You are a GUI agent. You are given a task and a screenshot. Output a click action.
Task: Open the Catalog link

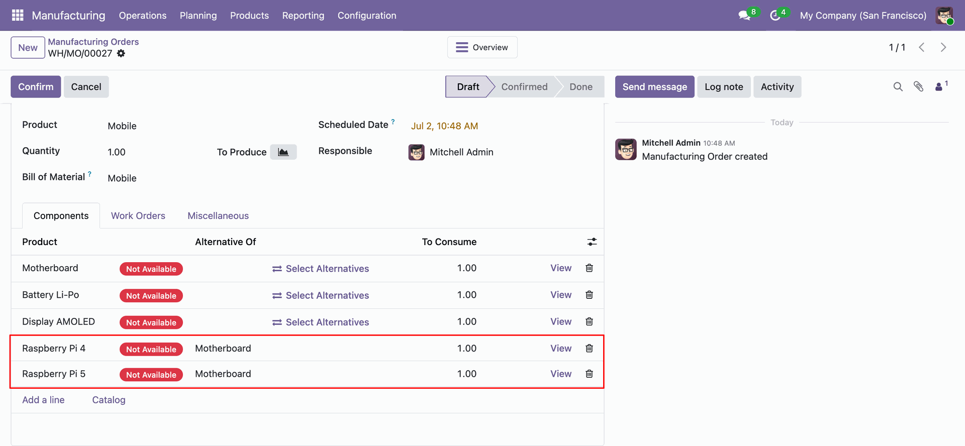109,400
